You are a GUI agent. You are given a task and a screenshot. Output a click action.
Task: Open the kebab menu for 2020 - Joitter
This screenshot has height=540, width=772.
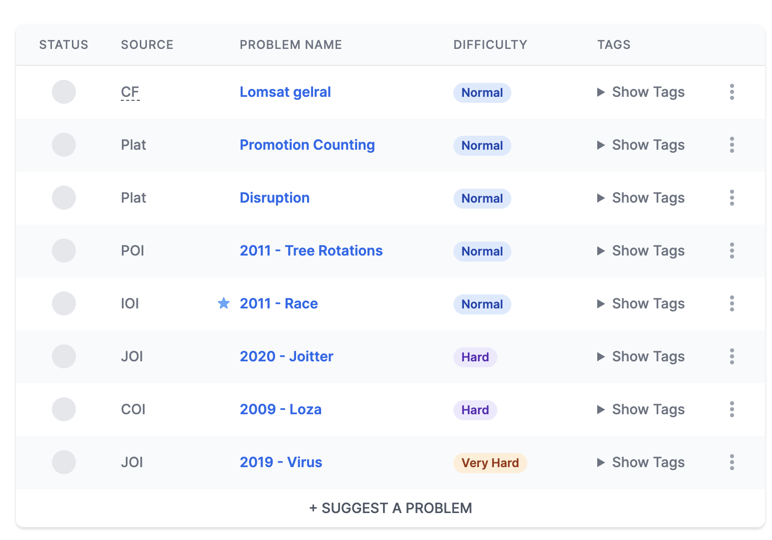(731, 356)
